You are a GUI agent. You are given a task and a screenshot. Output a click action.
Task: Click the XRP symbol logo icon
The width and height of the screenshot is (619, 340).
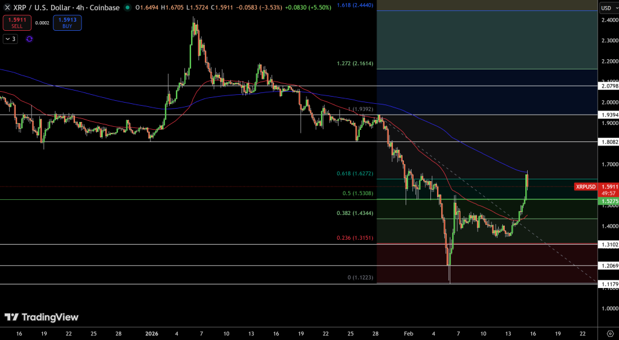[x=7, y=7]
